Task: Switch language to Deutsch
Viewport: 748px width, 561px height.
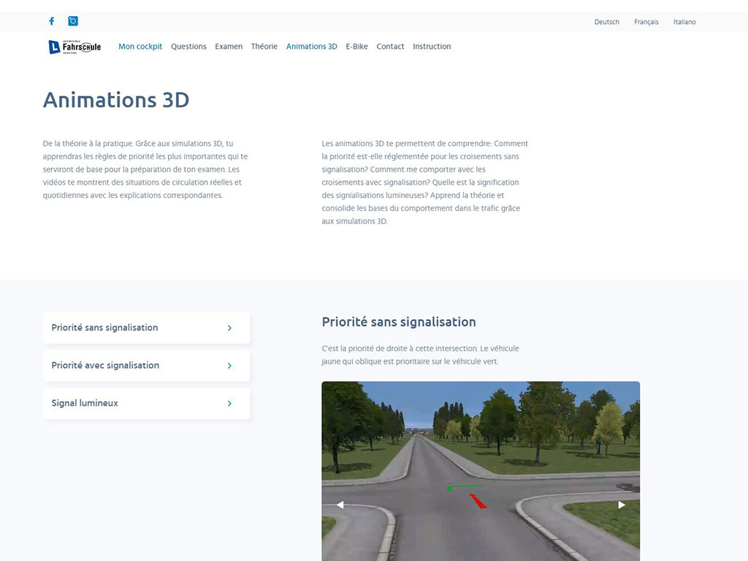Action: (606, 22)
